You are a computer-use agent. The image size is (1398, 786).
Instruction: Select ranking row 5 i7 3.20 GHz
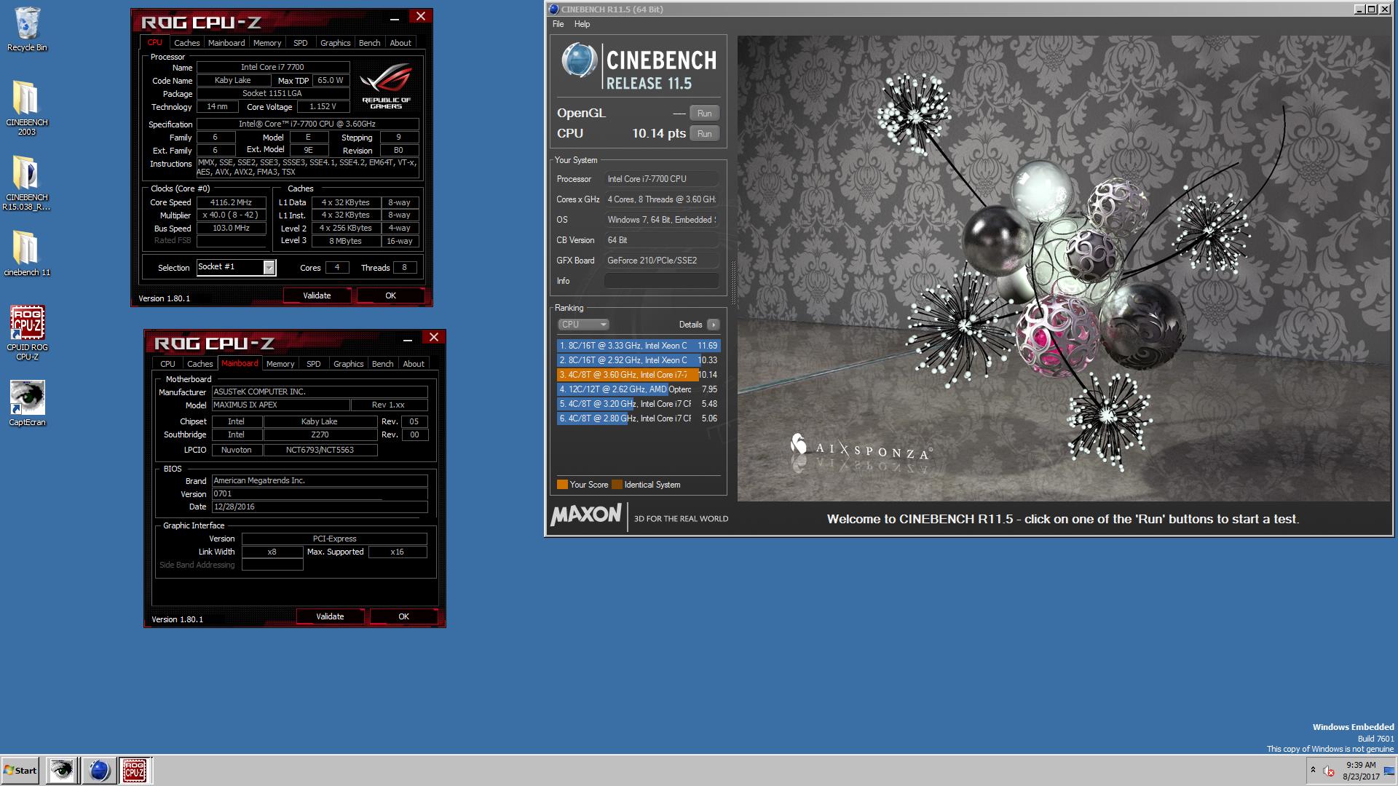[x=638, y=404]
